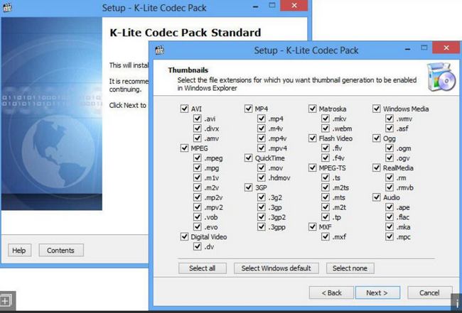
Task: Click the installer icon in the Thumbnails header
Action: click(443, 77)
